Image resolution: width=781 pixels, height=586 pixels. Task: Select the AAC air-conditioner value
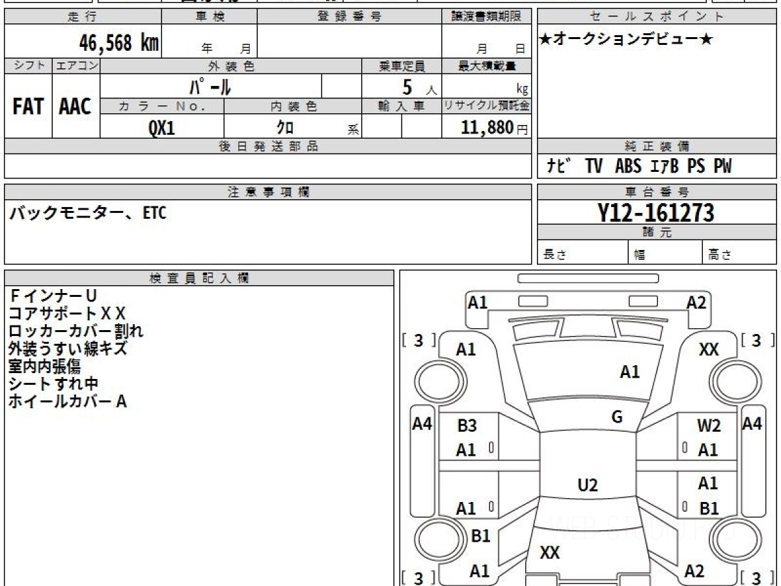tap(75, 107)
